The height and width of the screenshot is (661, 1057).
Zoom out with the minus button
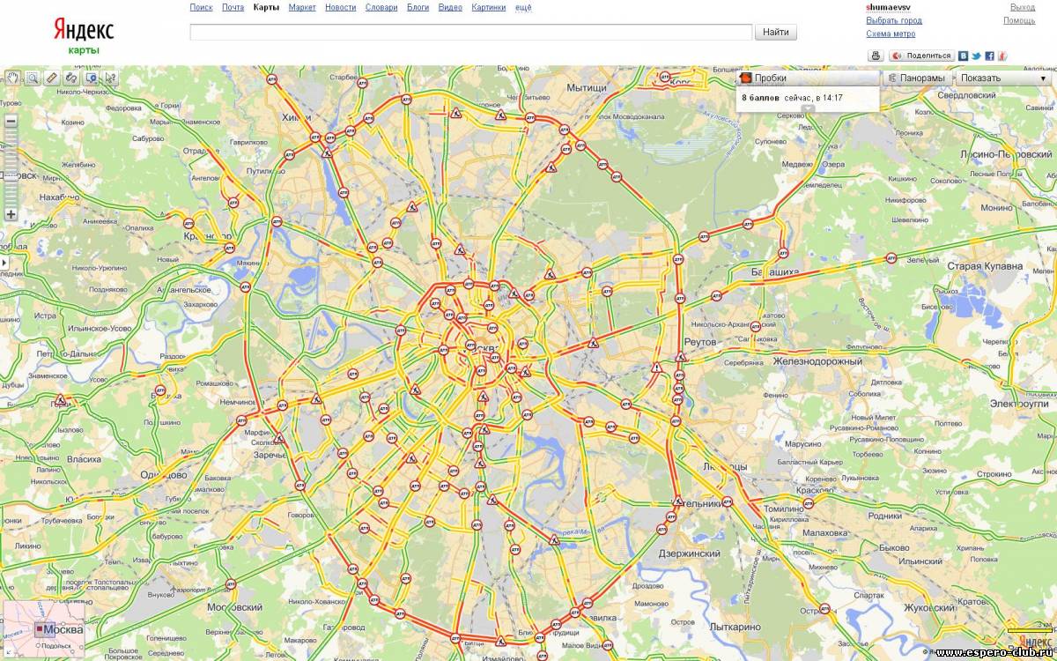[x=11, y=121]
